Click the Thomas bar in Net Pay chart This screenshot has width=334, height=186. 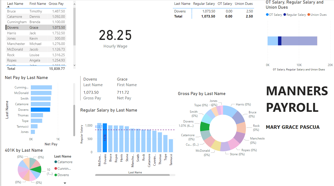(x=37, y=115)
